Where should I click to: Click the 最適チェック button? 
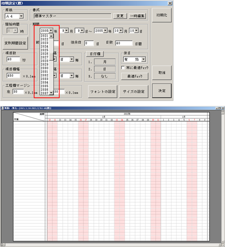click(x=135, y=76)
